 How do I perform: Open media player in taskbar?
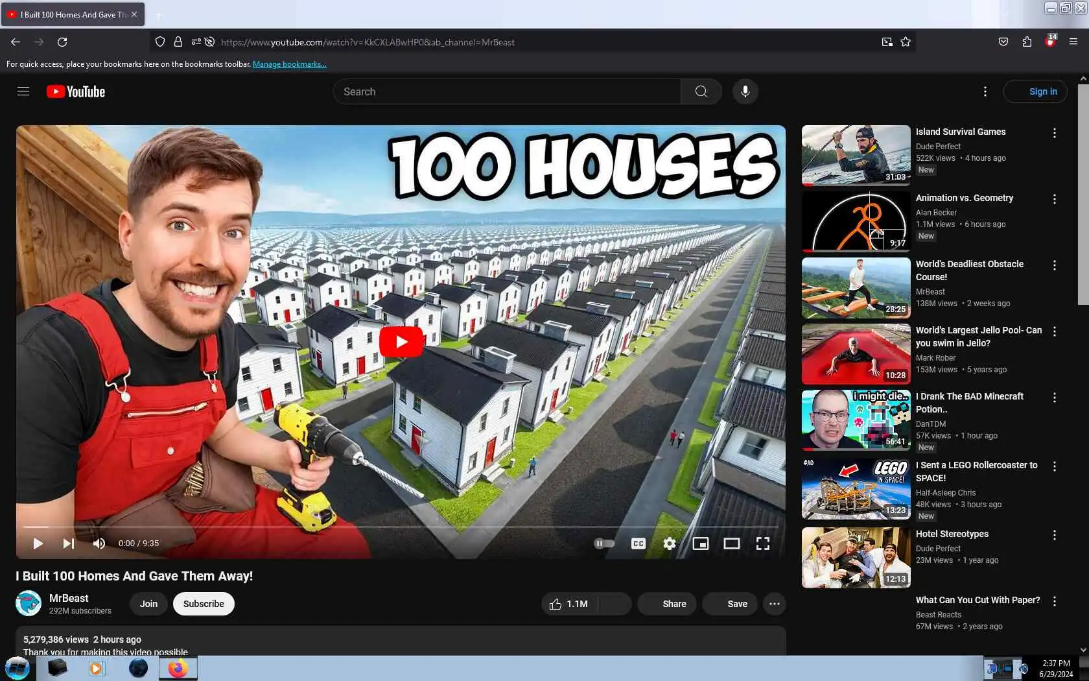[96, 668]
